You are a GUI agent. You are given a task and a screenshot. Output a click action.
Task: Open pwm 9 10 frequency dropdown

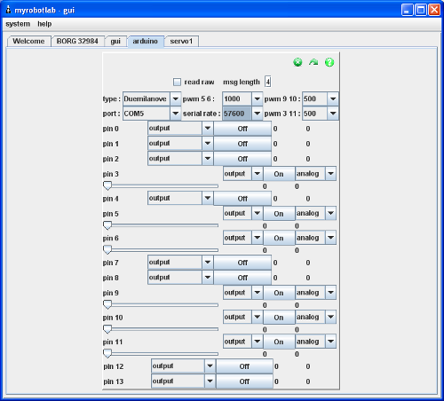click(x=321, y=98)
